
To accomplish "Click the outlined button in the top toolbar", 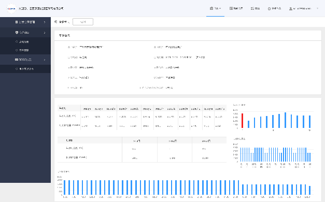I will (83, 22).
